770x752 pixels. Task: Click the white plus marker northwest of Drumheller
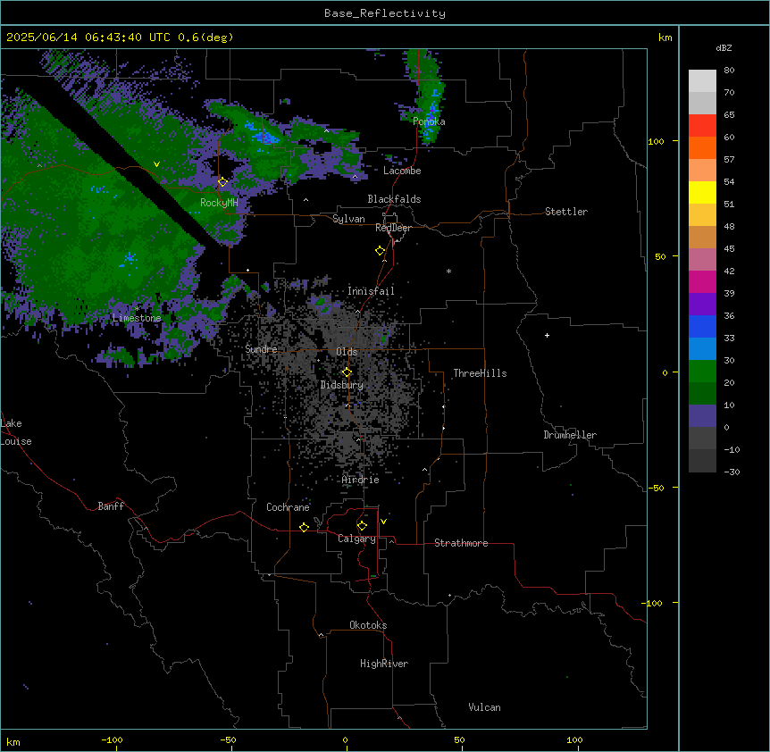pos(547,335)
